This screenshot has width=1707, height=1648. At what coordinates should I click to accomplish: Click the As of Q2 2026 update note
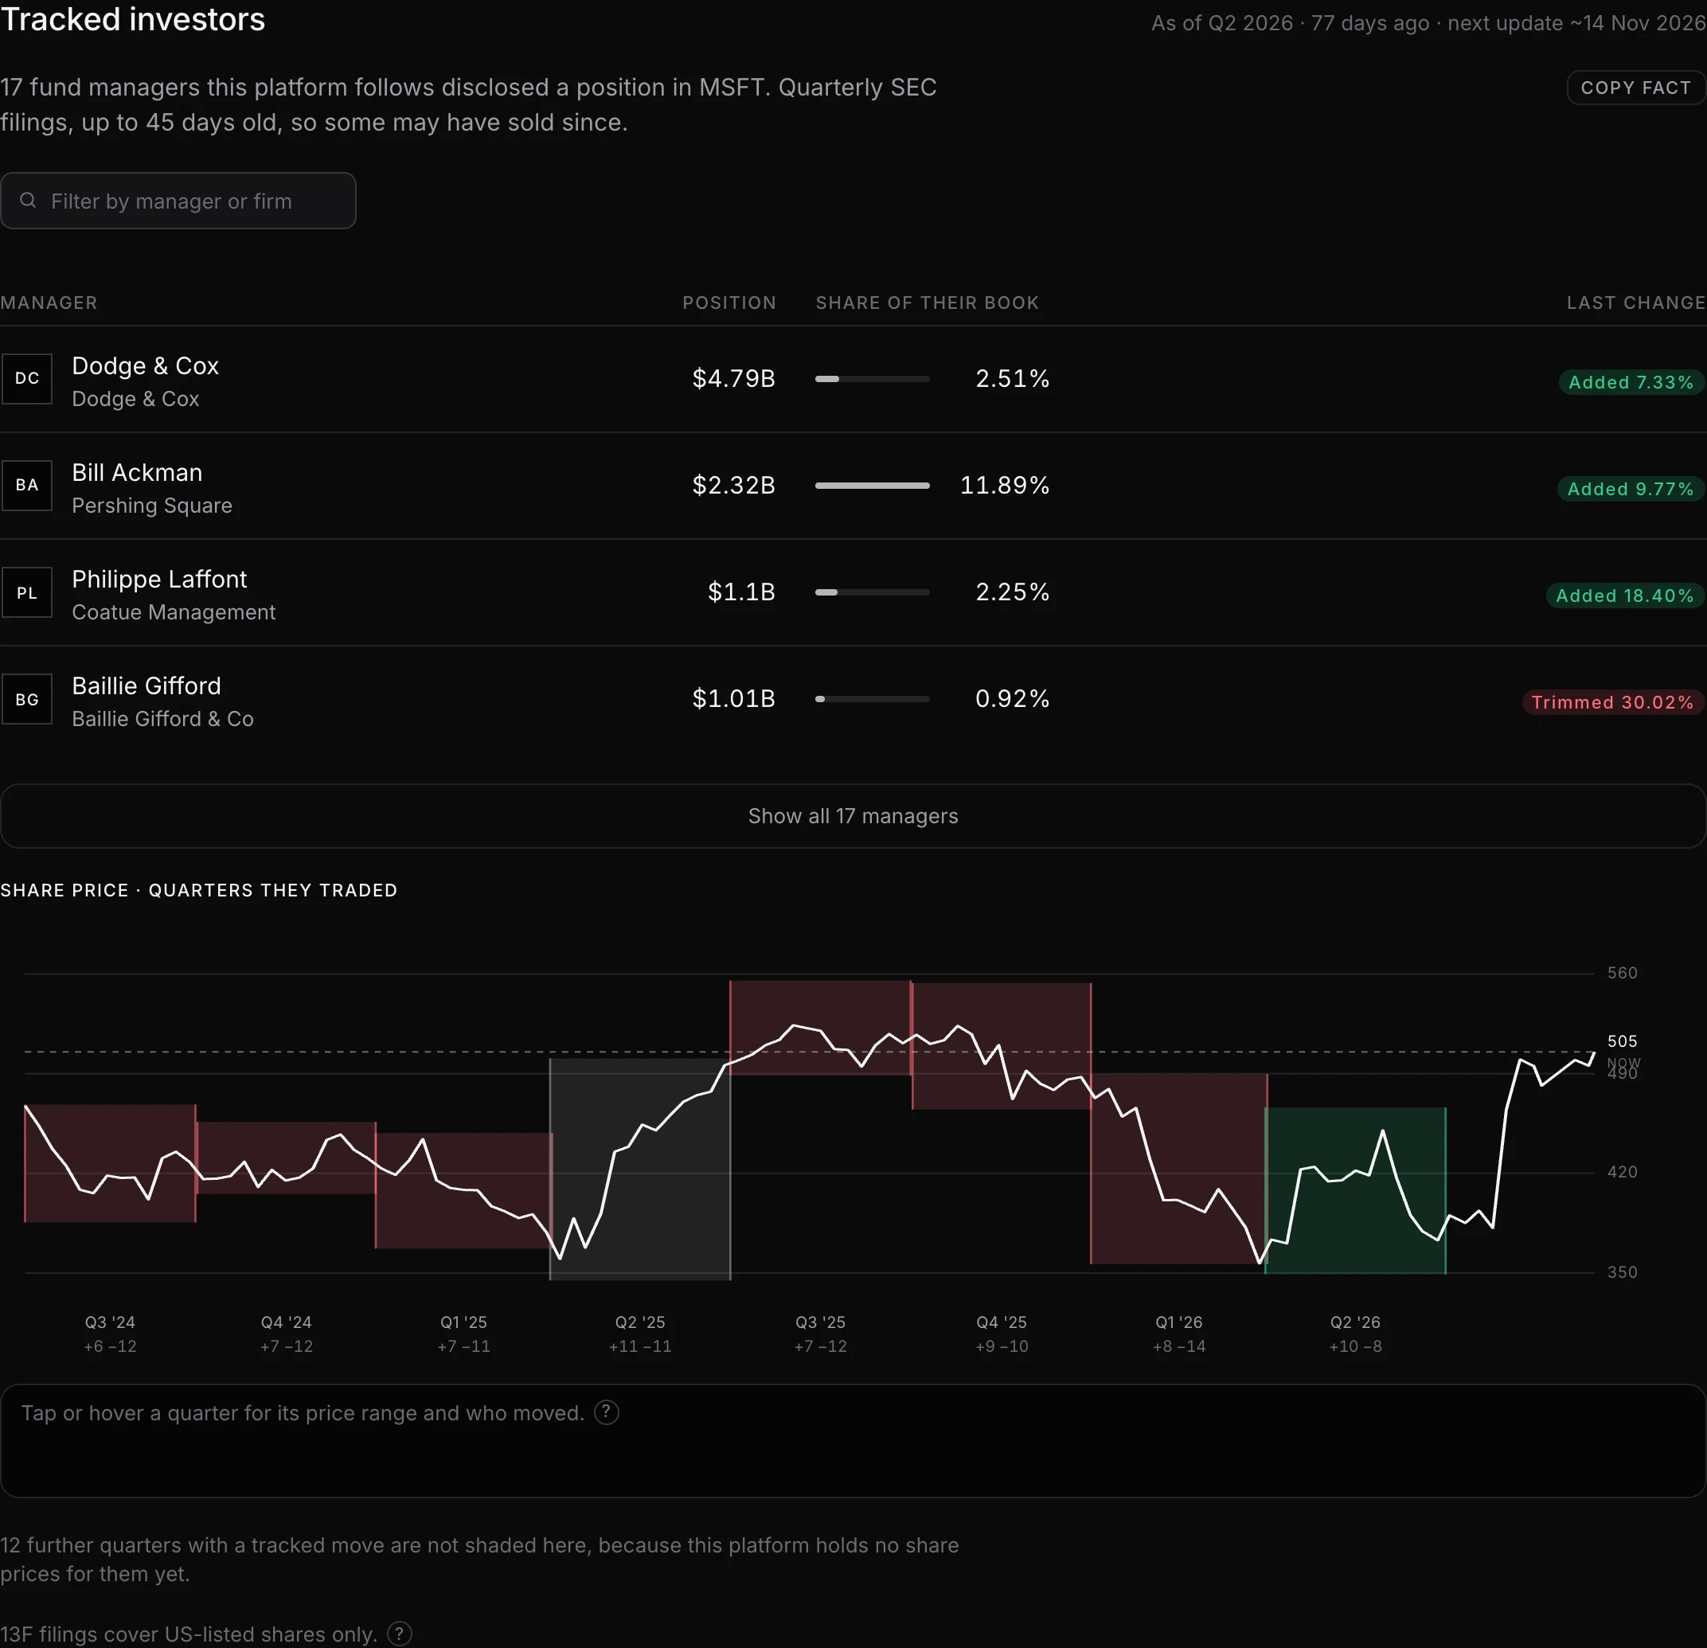point(1428,24)
